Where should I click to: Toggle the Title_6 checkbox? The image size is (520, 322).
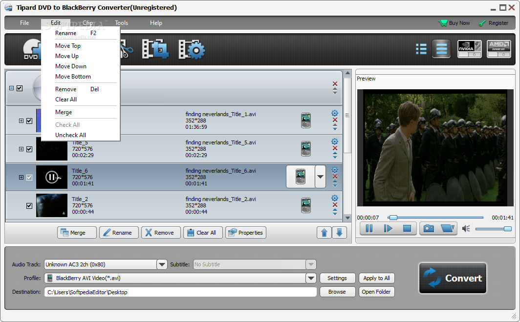pyautogui.click(x=29, y=178)
